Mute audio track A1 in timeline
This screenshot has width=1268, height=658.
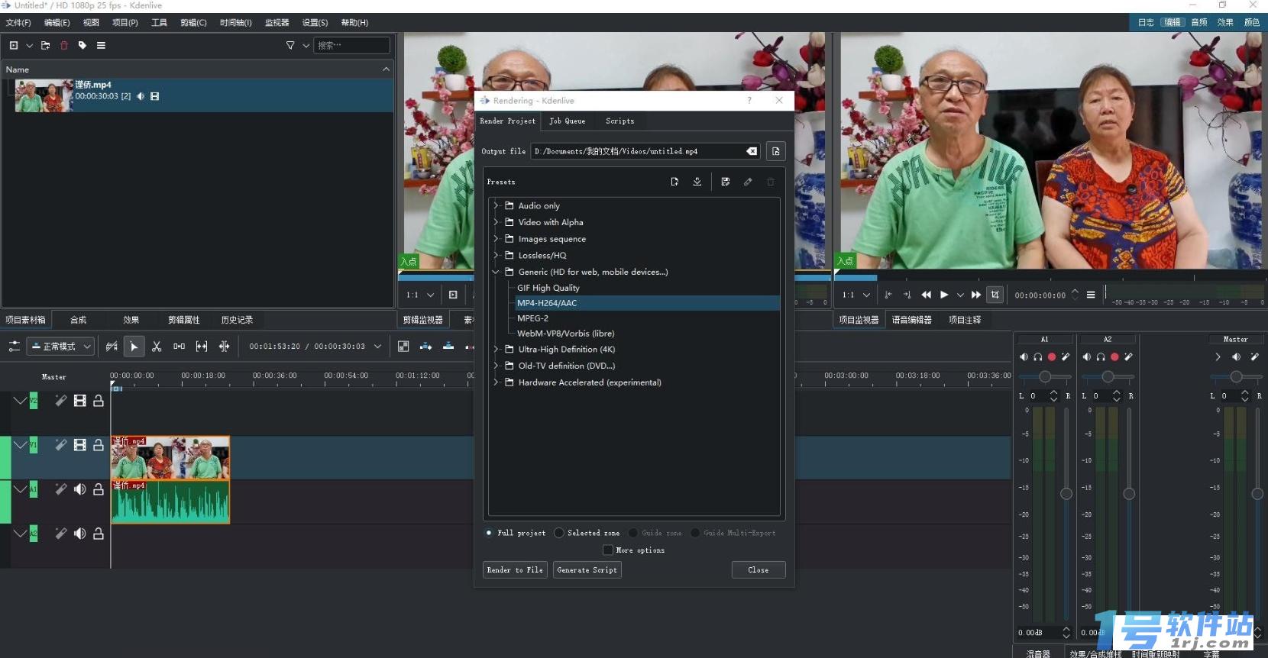[79, 489]
